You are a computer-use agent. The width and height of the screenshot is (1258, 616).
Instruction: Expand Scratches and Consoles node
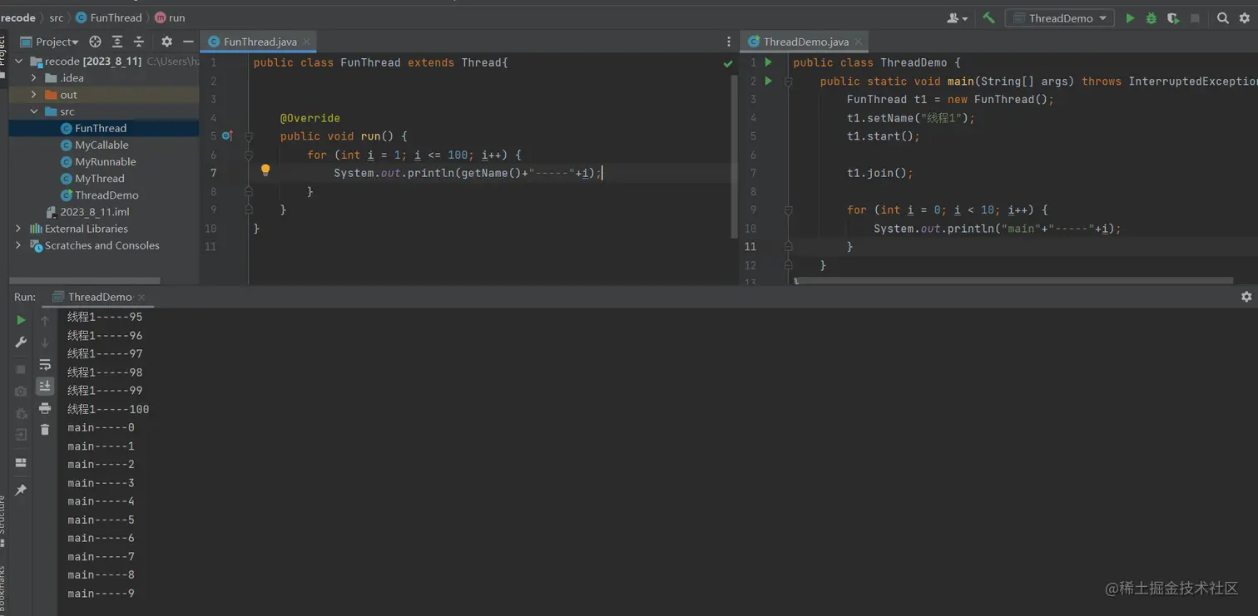(19, 245)
